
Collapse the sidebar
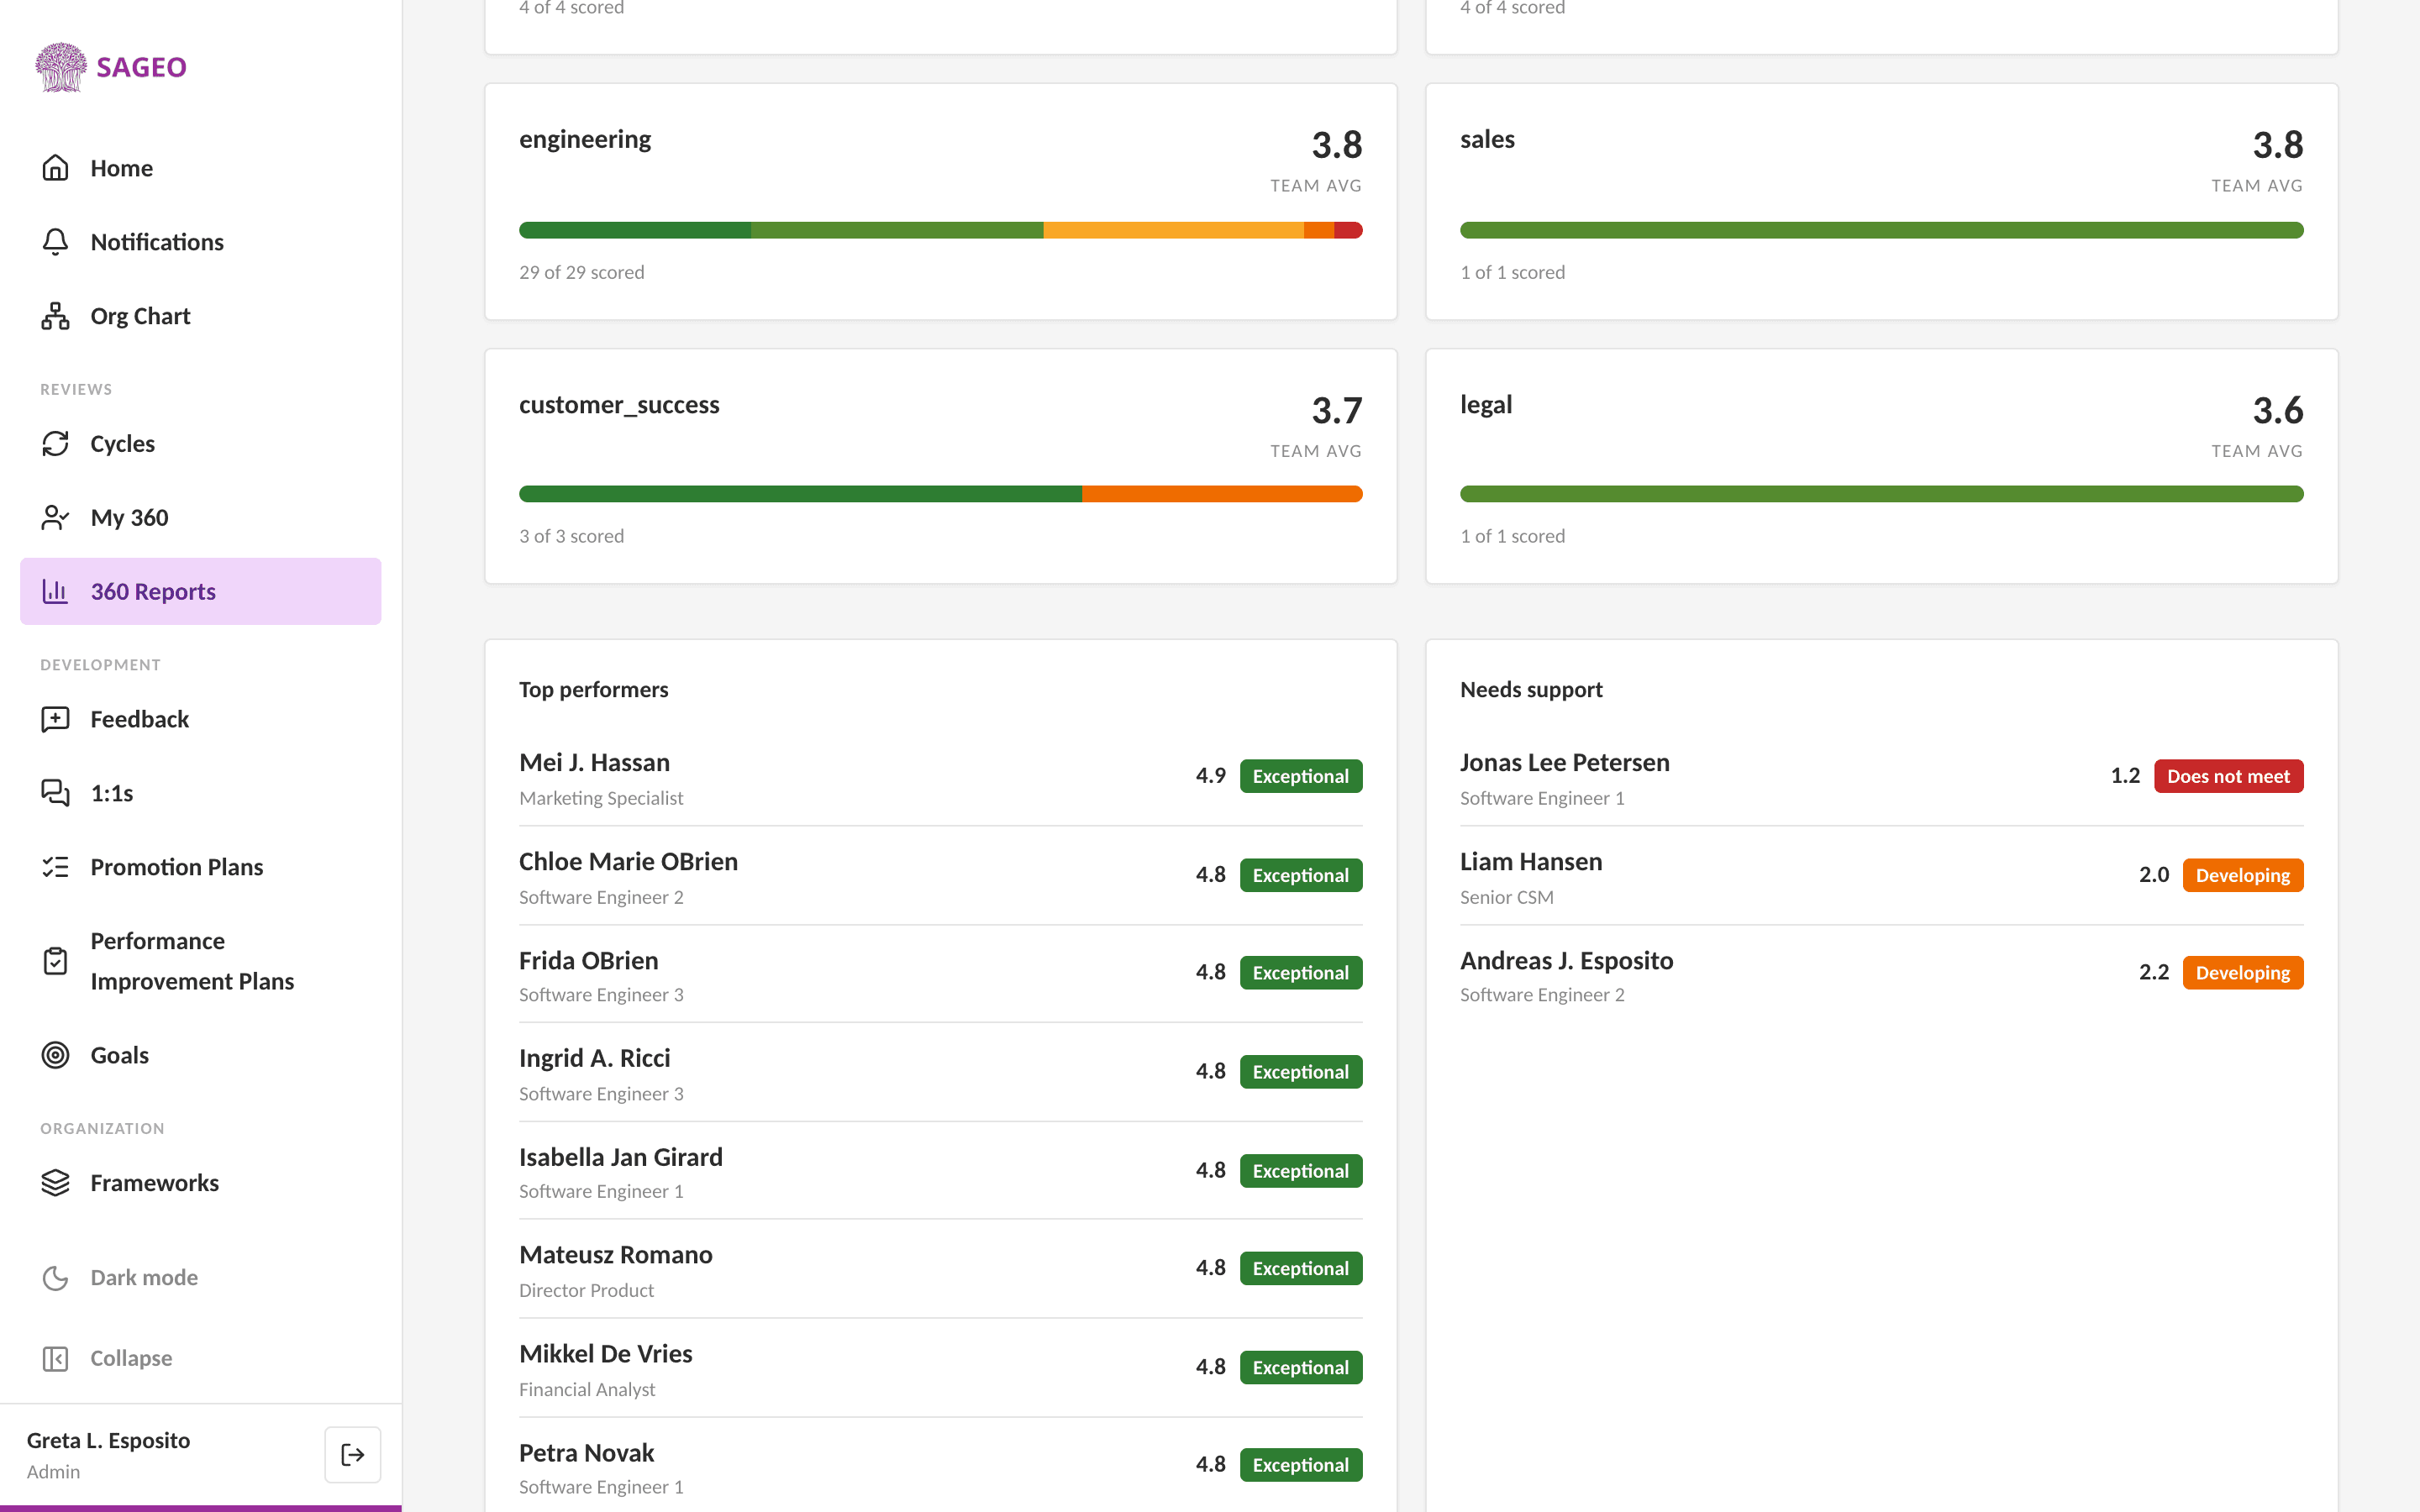pyautogui.click(x=107, y=1358)
